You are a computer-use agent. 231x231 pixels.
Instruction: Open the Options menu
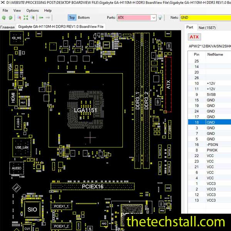click(32, 10)
